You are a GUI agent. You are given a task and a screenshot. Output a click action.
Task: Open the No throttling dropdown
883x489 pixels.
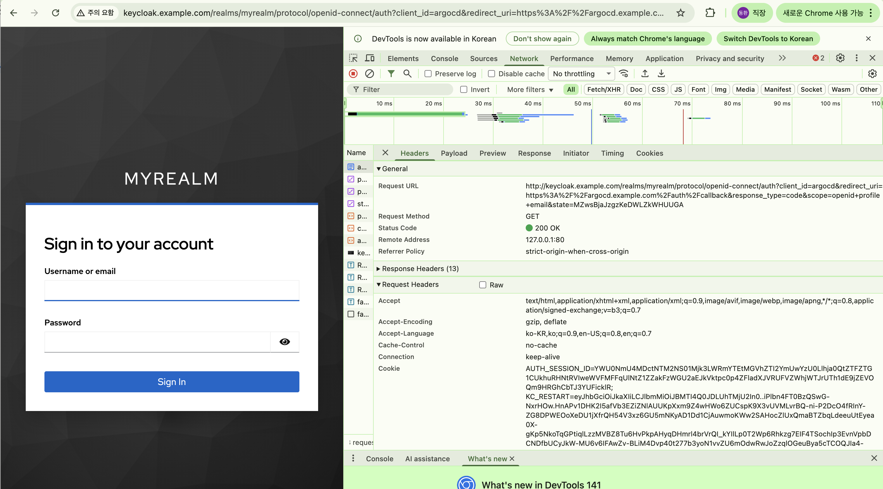pos(581,74)
